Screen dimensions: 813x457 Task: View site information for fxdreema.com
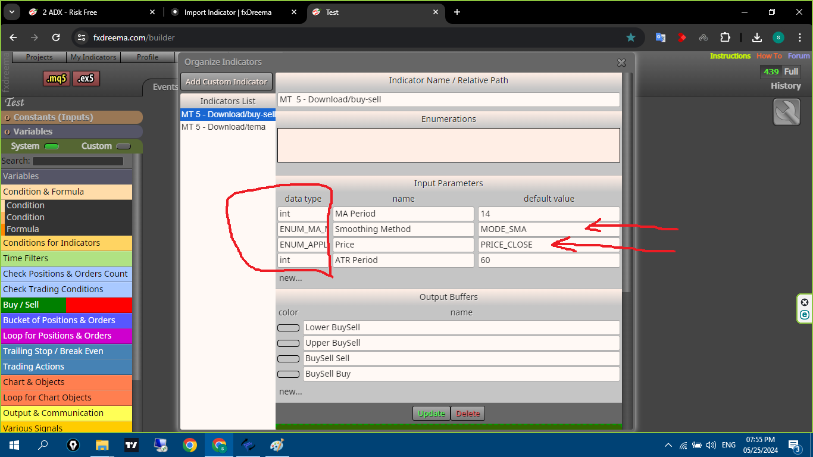pyautogui.click(x=82, y=37)
